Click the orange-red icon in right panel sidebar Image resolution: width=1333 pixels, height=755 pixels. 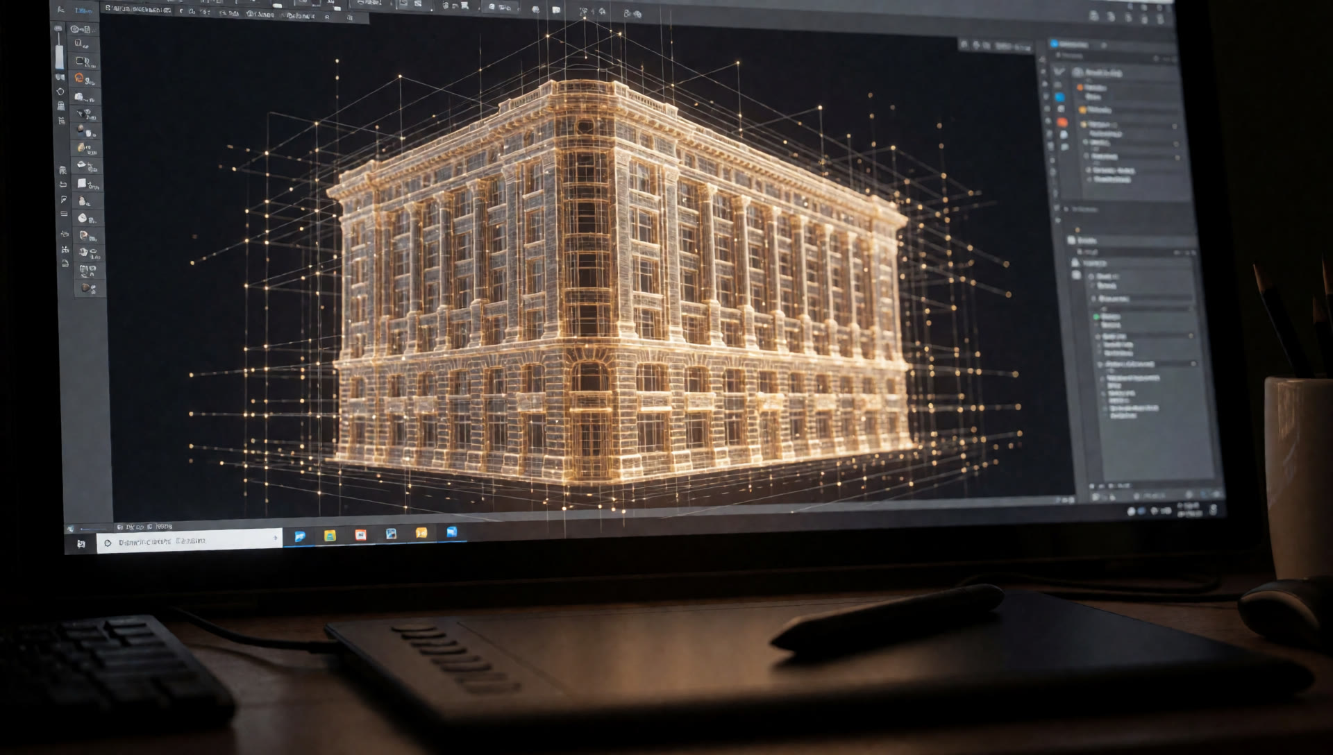(1062, 122)
